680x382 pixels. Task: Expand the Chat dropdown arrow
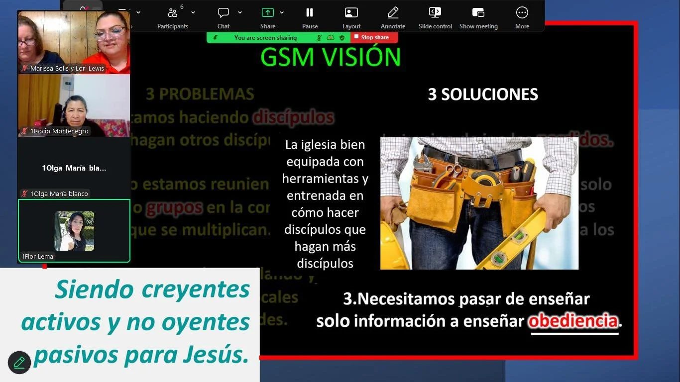coord(240,12)
